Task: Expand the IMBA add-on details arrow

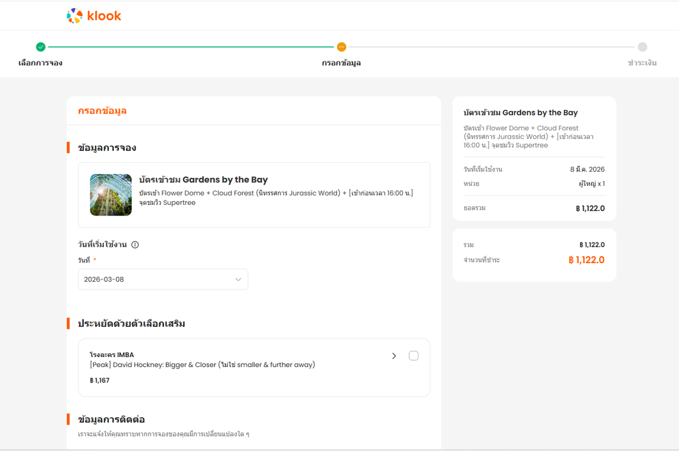Action: [x=394, y=356]
